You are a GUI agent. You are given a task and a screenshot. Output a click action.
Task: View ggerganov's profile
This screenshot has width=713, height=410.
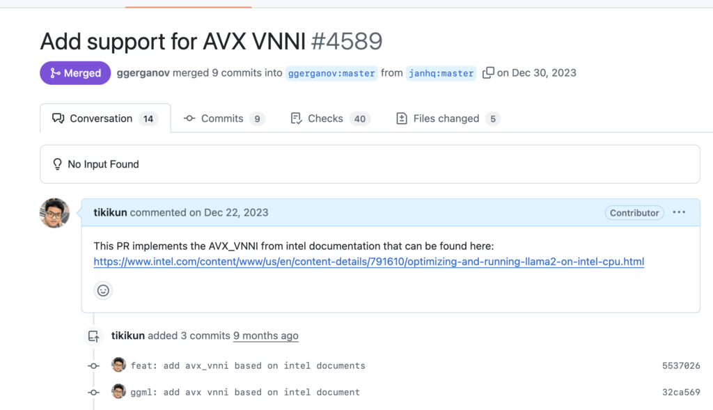pos(143,72)
